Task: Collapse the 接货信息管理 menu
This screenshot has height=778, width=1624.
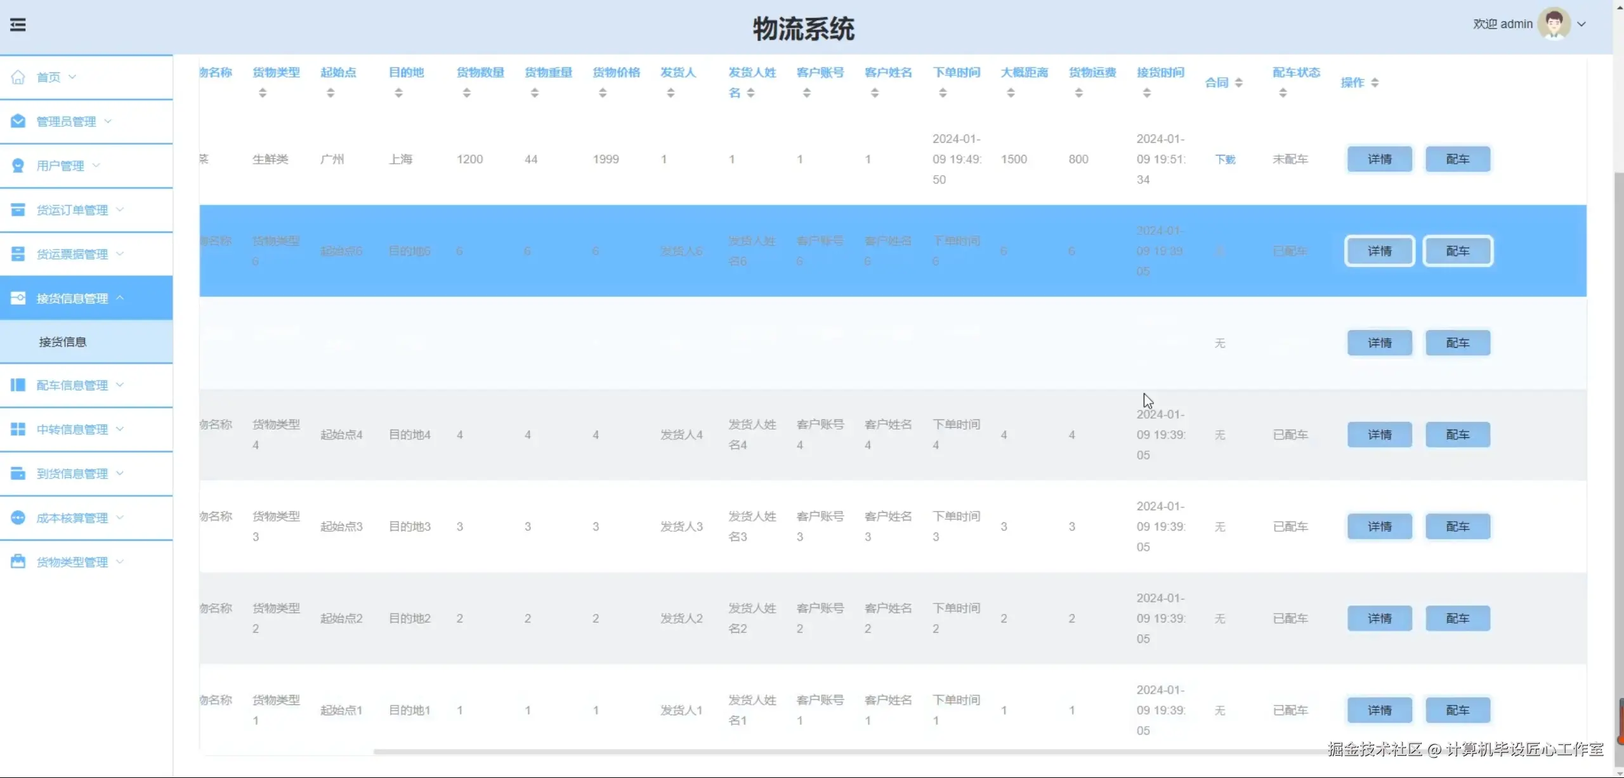Action: click(72, 298)
